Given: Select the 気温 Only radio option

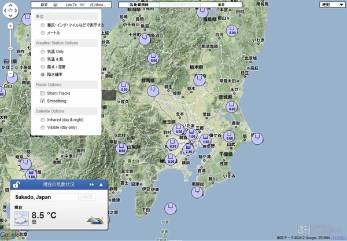Looking at the screenshot, I should (x=42, y=52).
